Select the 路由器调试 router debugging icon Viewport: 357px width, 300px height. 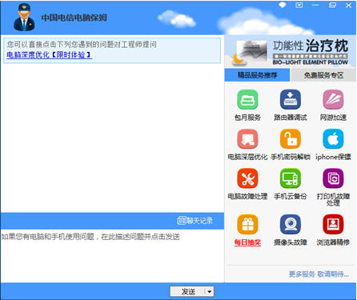pos(290,99)
